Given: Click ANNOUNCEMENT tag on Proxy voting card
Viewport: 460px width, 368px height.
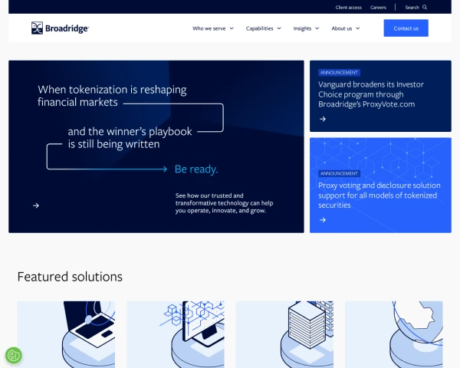Looking at the screenshot, I should pyautogui.click(x=339, y=173).
